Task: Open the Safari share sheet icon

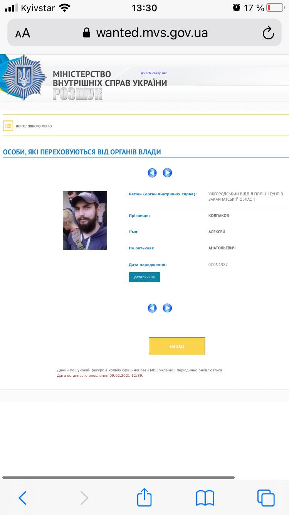Action: point(144,497)
